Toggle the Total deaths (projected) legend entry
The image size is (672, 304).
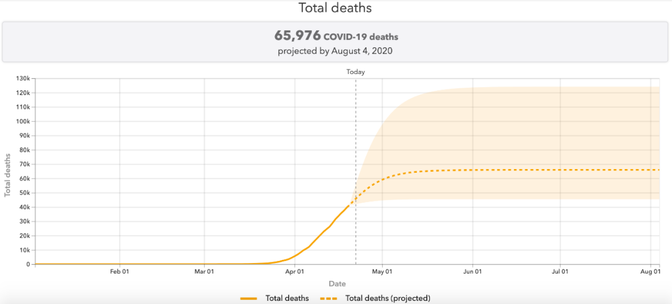click(375, 298)
